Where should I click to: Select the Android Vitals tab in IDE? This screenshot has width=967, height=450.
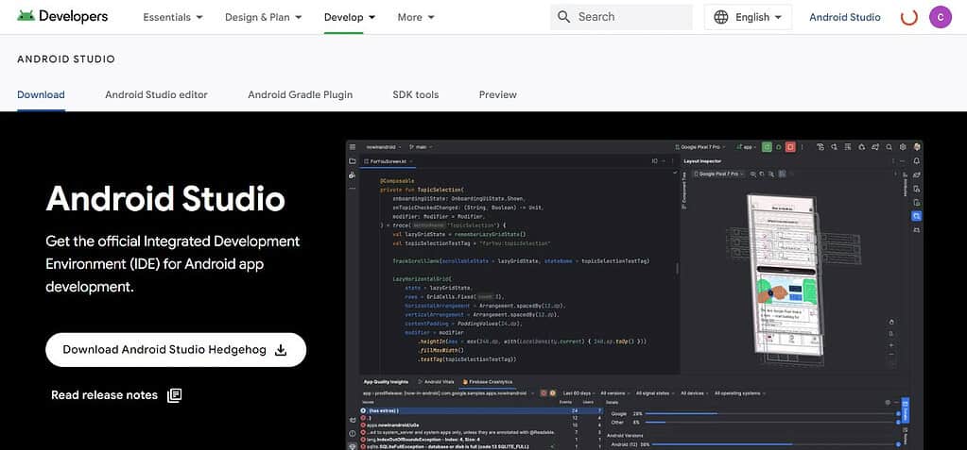(436, 382)
